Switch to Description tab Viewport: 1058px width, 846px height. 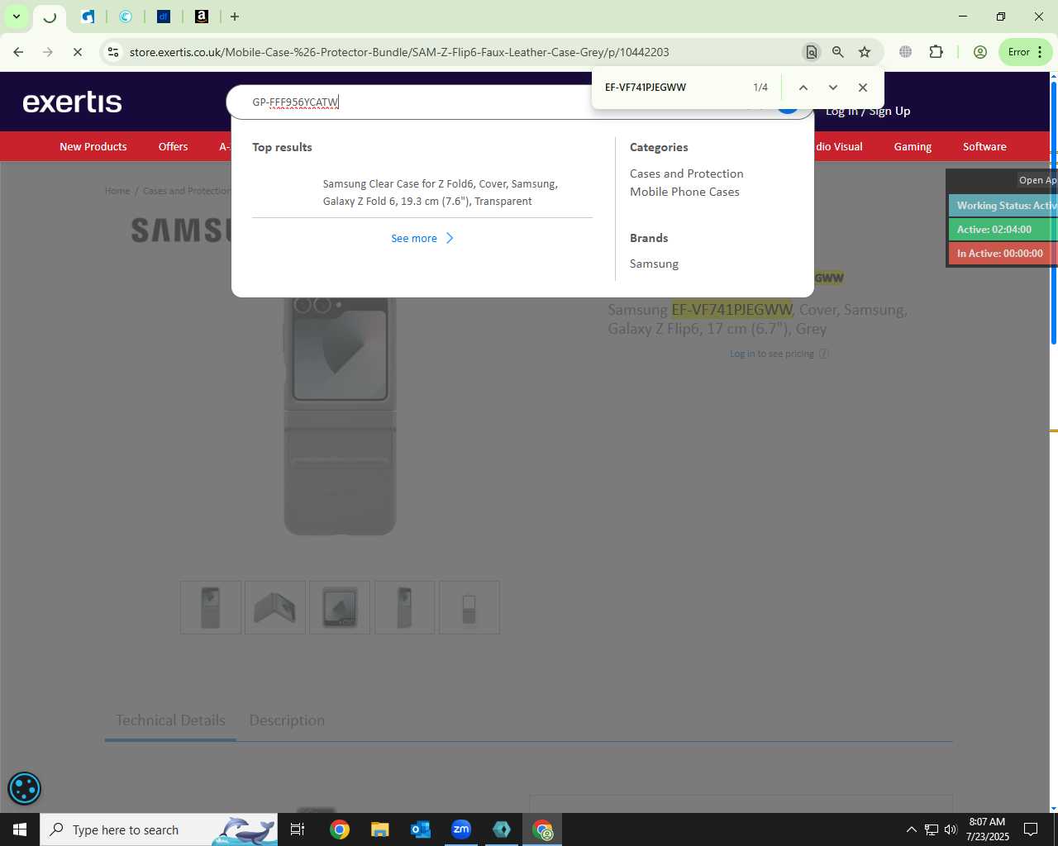(287, 720)
